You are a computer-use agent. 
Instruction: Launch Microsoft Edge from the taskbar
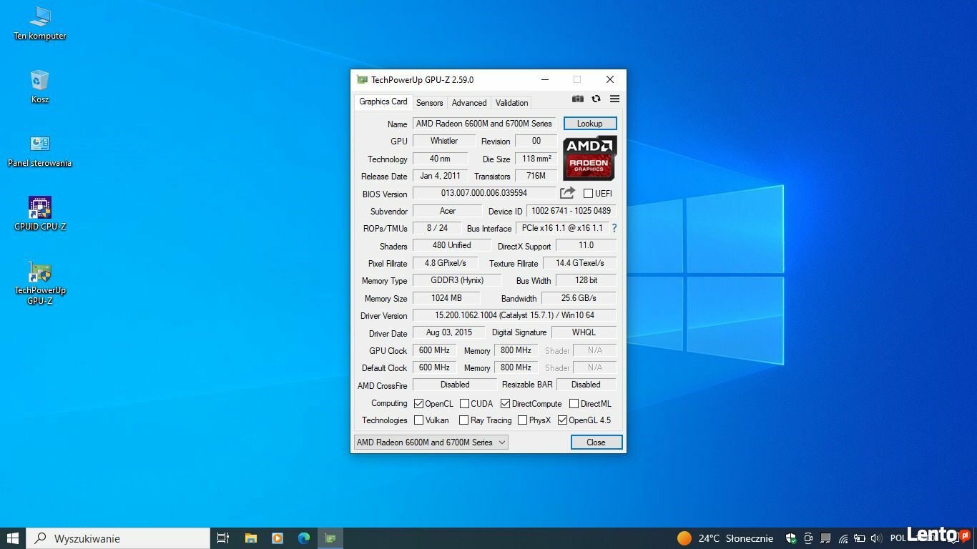(x=304, y=538)
